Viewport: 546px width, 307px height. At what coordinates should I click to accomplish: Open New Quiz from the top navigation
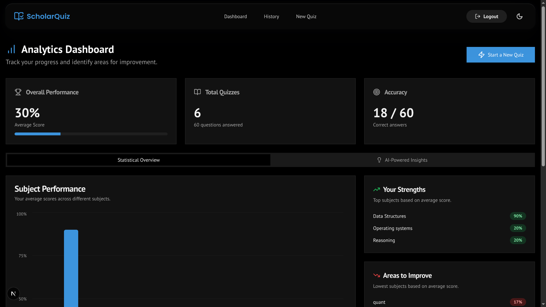306,16
